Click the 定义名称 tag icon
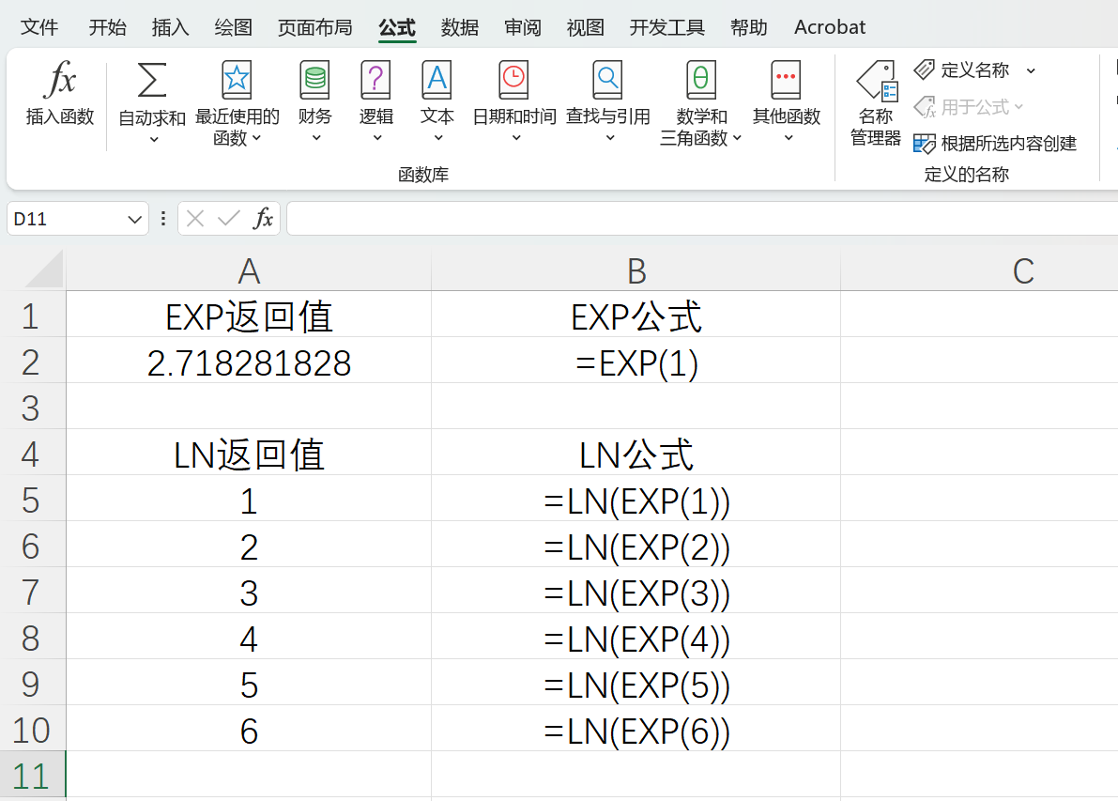Viewport: 1118px width, 801px height. 924,69
